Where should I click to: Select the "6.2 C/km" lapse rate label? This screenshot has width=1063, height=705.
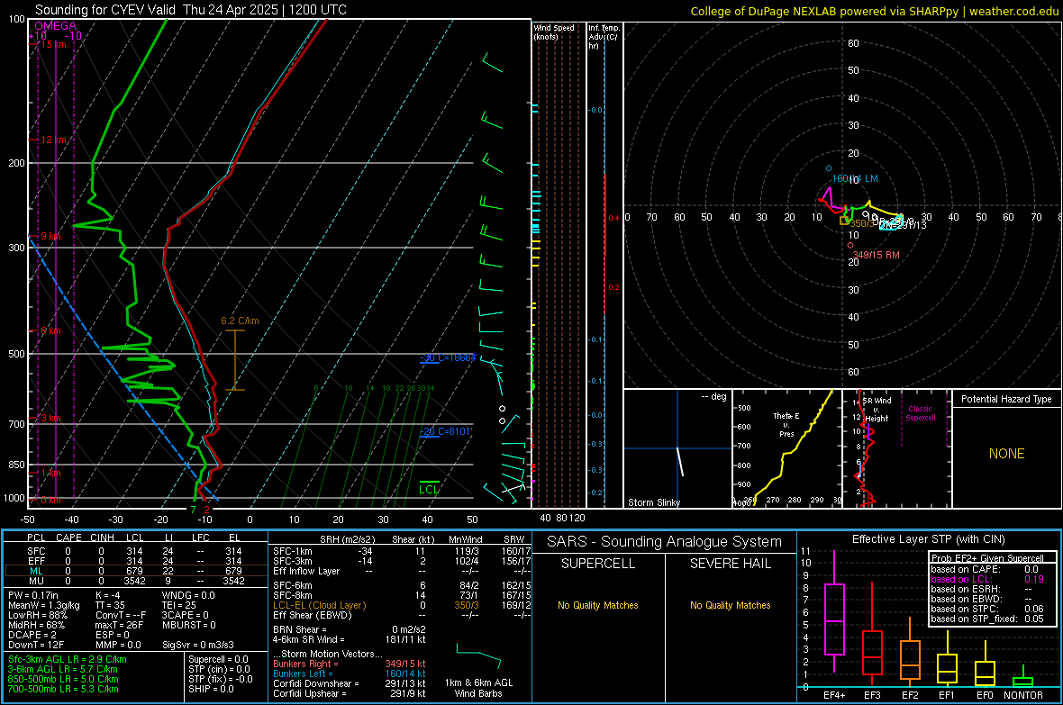coord(240,321)
